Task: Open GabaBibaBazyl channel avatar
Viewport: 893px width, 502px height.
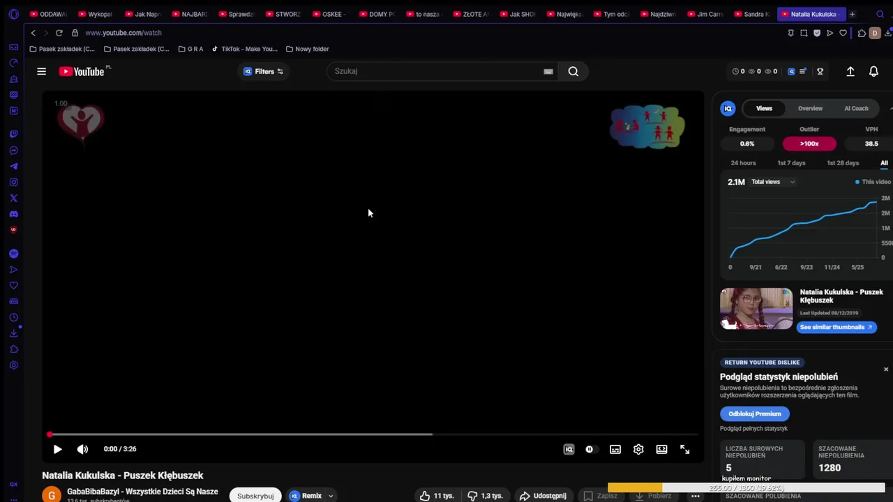Action: tap(51, 495)
